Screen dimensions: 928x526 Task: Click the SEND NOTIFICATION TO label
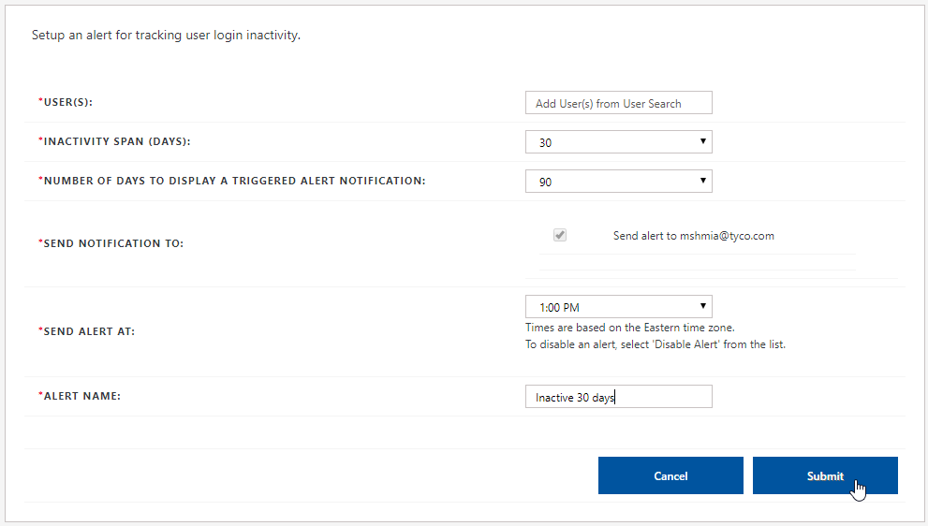(113, 243)
